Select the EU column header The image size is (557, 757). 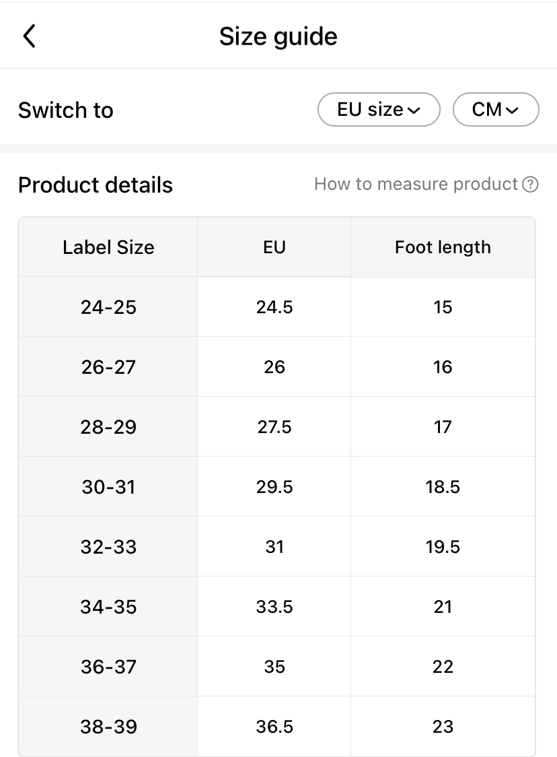point(274,247)
